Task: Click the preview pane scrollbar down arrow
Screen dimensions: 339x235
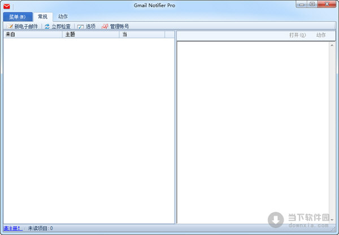Action: point(332,220)
